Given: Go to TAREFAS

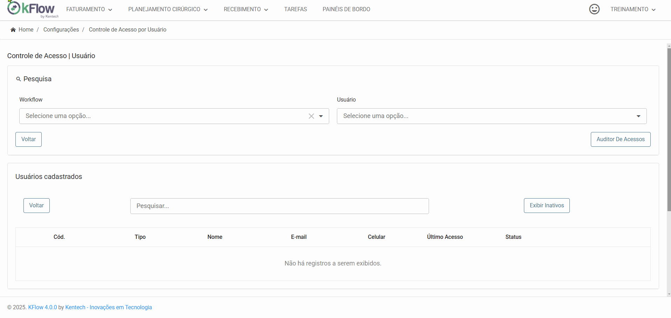Looking at the screenshot, I should tap(296, 9).
